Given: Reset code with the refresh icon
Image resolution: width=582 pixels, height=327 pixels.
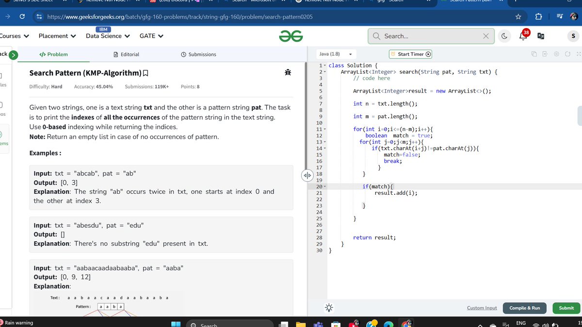Looking at the screenshot, I should pyautogui.click(x=567, y=54).
